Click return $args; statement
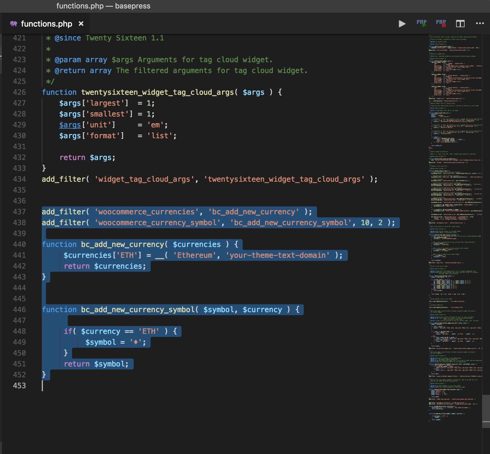The width and height of the screenshot is (490, 454). pos(87,158)
